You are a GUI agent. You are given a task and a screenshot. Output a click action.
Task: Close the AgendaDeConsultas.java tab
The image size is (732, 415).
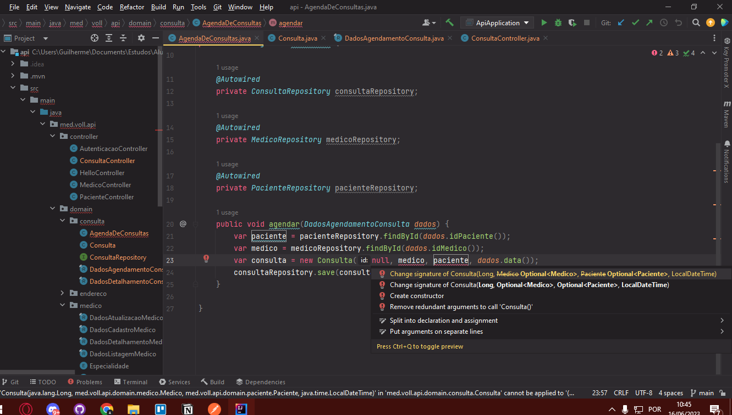tap(257, 38)
